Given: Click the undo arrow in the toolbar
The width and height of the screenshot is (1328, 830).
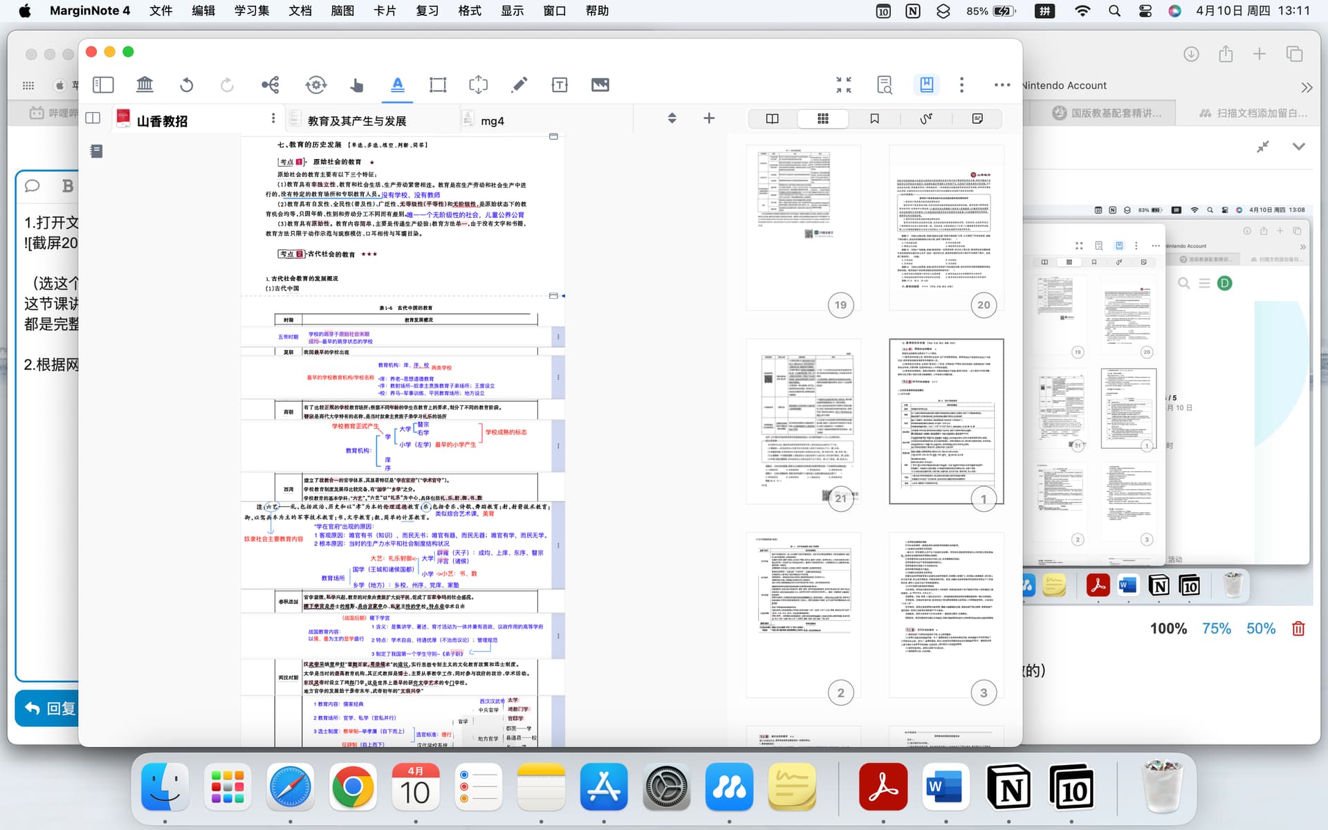Looking at the screenshot, I should click(x=186, y=84).
